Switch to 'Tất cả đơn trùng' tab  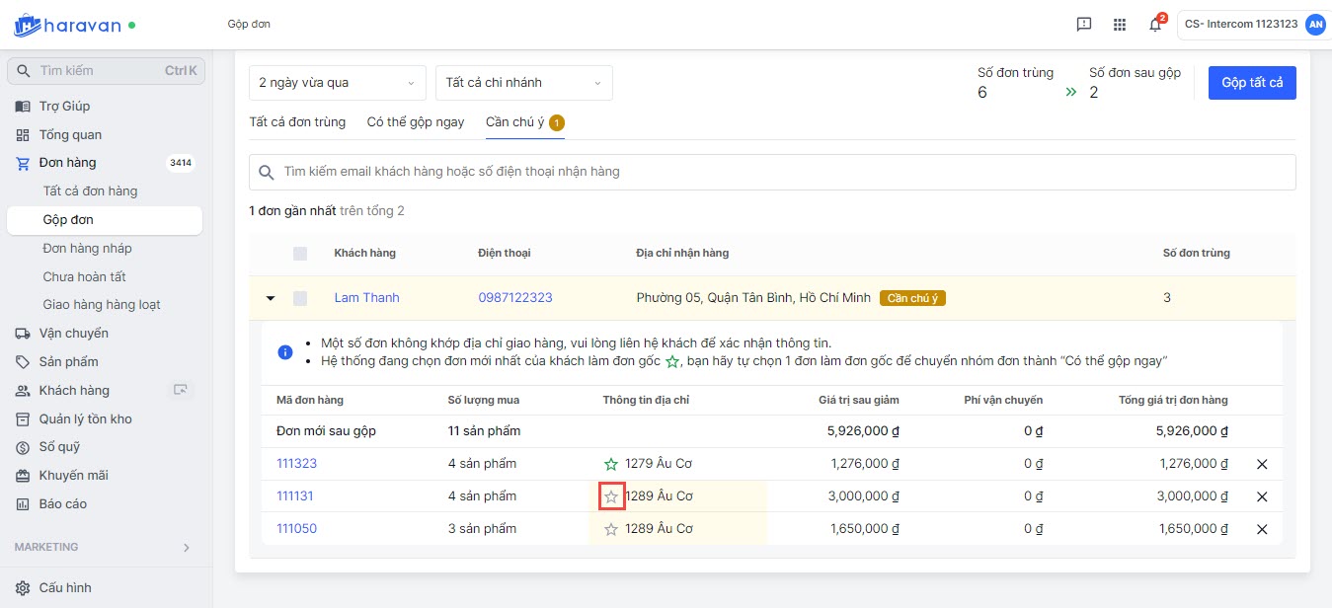(x=297, y=122)
